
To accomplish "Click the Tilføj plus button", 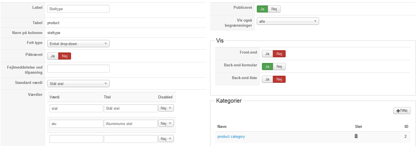I will coord(402,111).
